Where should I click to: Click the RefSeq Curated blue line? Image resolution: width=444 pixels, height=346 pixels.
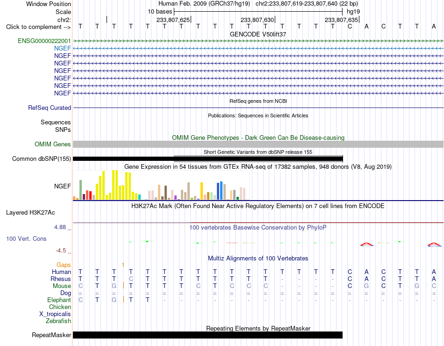(258, 108)
